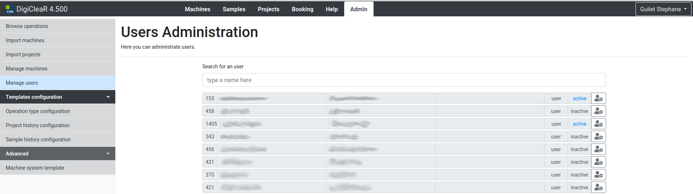Open the Booking tab

tap(302, 9)
